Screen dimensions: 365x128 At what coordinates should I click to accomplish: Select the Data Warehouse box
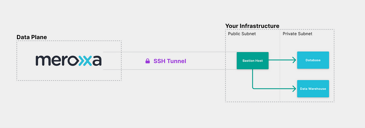(x=313, y=89)
